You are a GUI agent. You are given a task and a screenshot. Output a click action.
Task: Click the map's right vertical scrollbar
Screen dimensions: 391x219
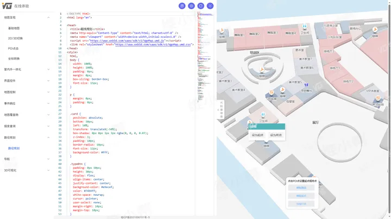(389, 109)
